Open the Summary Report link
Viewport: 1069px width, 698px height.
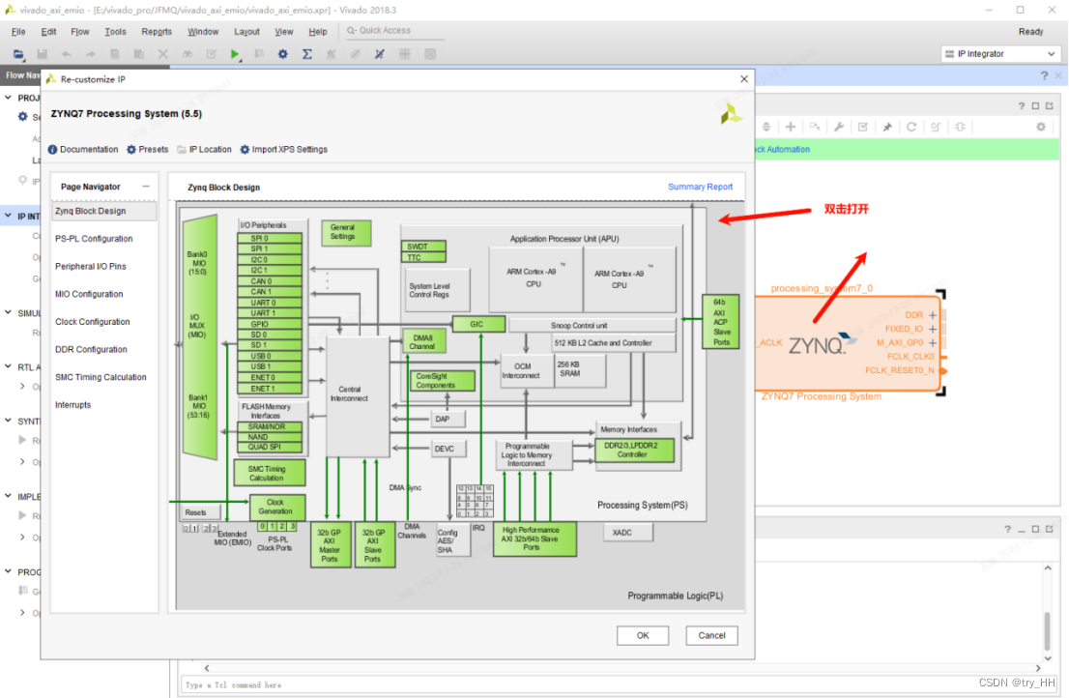700,187
